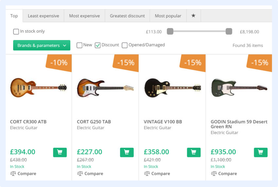Enable the In stock only checkbox
The height and width of the screenshot is (187, 278).
pos(16,32)
